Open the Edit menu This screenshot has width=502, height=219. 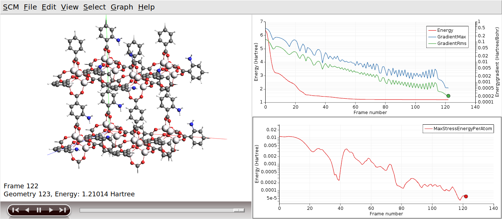(x=49, y=7)
